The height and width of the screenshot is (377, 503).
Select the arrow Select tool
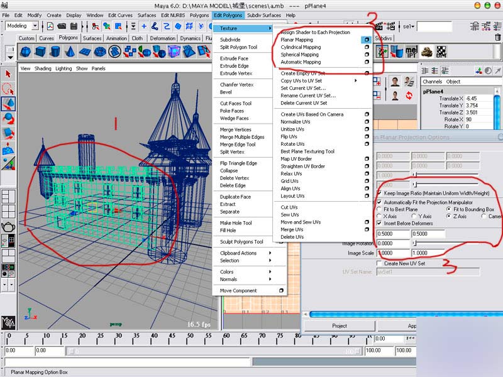click(8, 74)
